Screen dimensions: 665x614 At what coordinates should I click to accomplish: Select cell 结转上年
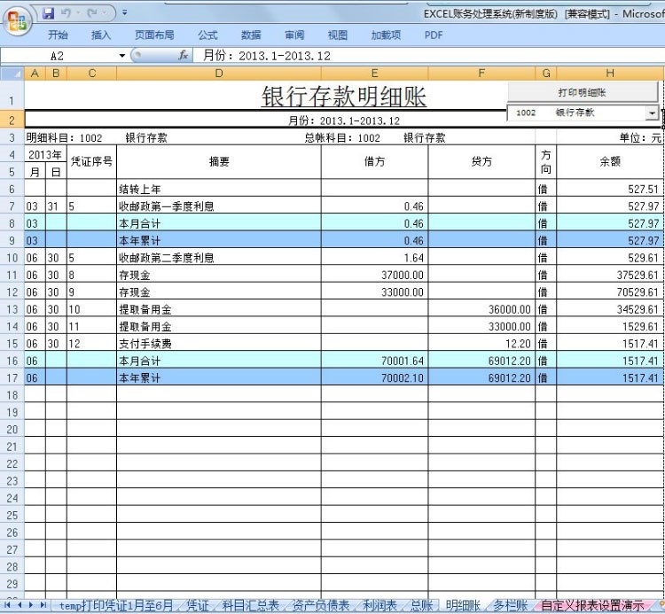(x=219, y=189)
